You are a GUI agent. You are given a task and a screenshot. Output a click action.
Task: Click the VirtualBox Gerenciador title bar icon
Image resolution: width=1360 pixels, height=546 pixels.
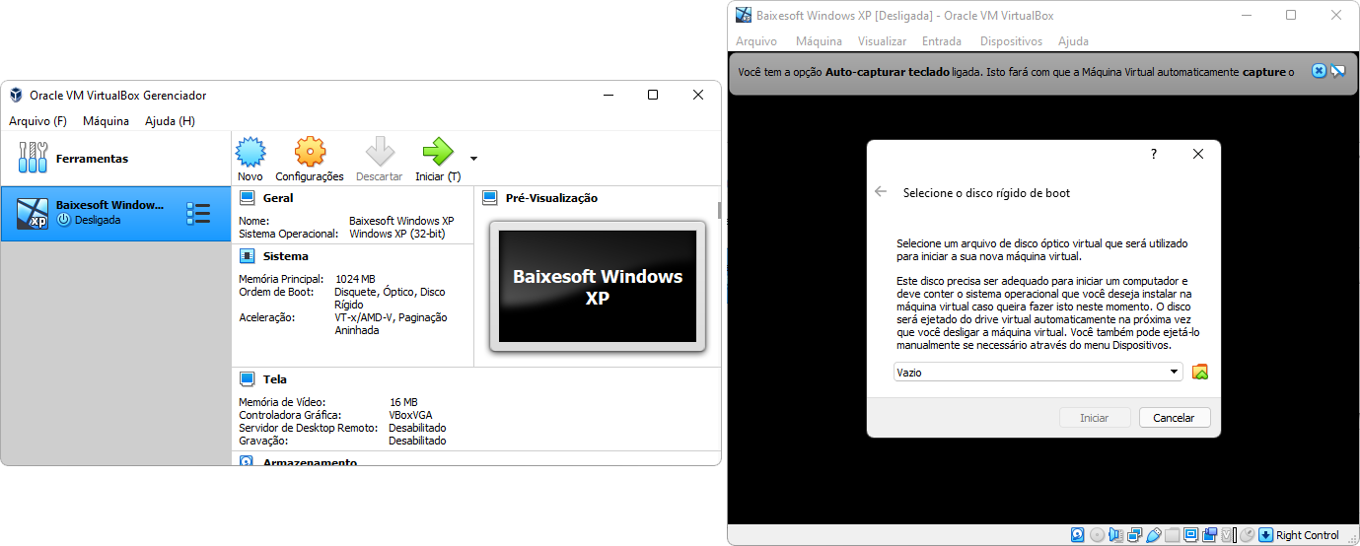tap(17, 96)
